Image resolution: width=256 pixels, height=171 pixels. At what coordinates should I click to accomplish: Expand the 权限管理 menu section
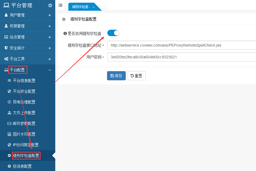click(x=27, y=26)
